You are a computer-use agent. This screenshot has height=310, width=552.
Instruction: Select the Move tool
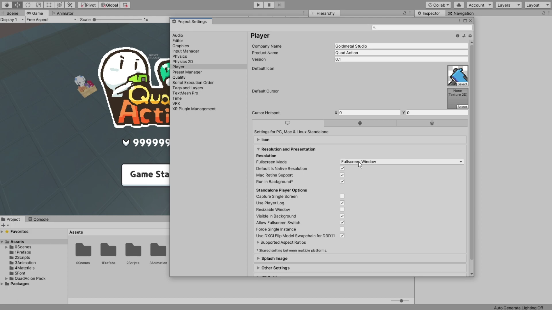pyautogui.click(x=17, y=5)
